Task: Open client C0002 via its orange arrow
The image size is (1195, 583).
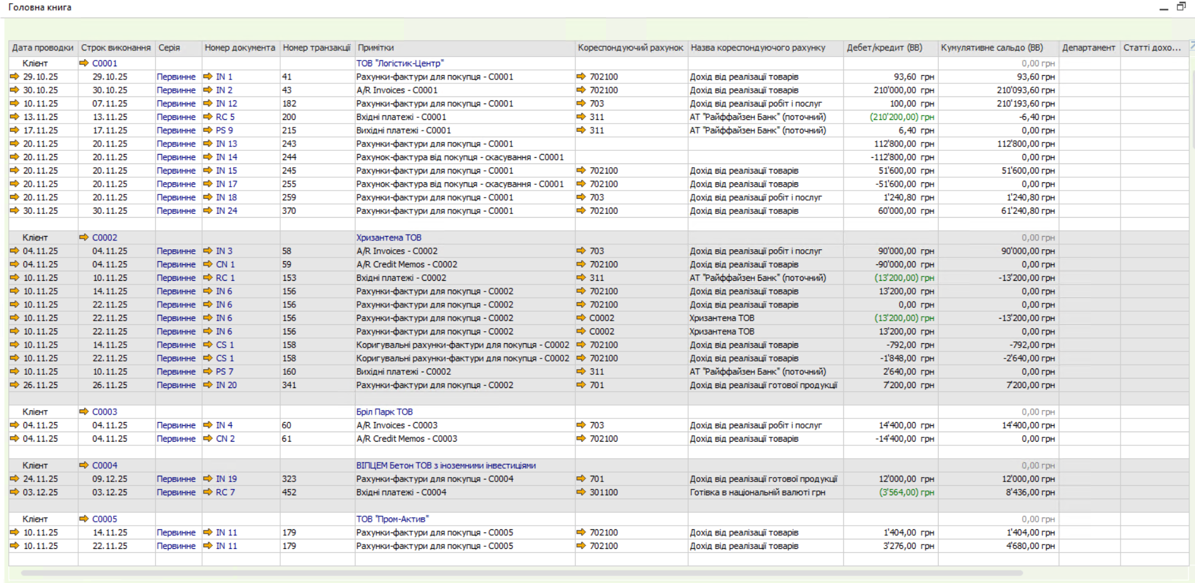Action: [83, 238]
